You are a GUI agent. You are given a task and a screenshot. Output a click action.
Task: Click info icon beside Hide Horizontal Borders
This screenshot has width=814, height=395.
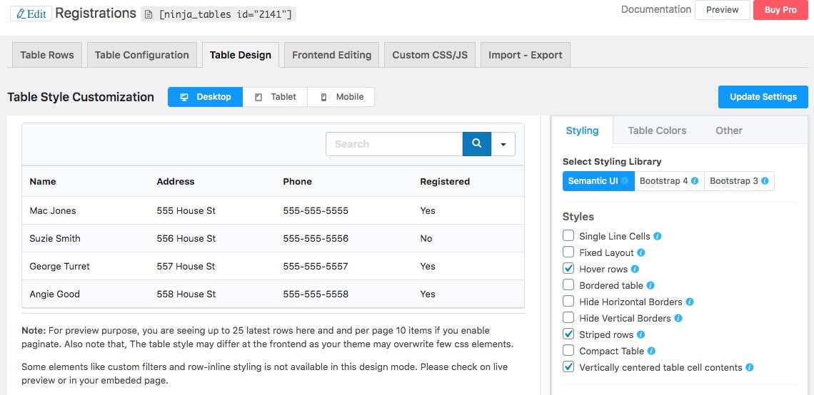click(x=690, y=302)
